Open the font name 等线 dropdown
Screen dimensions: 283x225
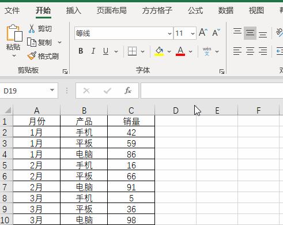[x=169, y=33]
